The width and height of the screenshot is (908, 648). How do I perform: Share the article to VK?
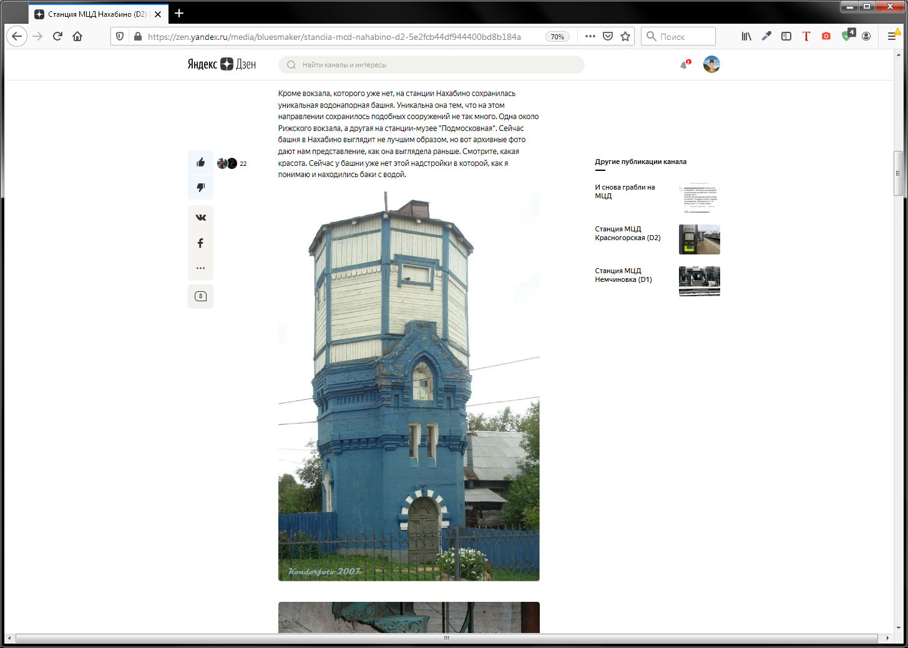(200, 218)
